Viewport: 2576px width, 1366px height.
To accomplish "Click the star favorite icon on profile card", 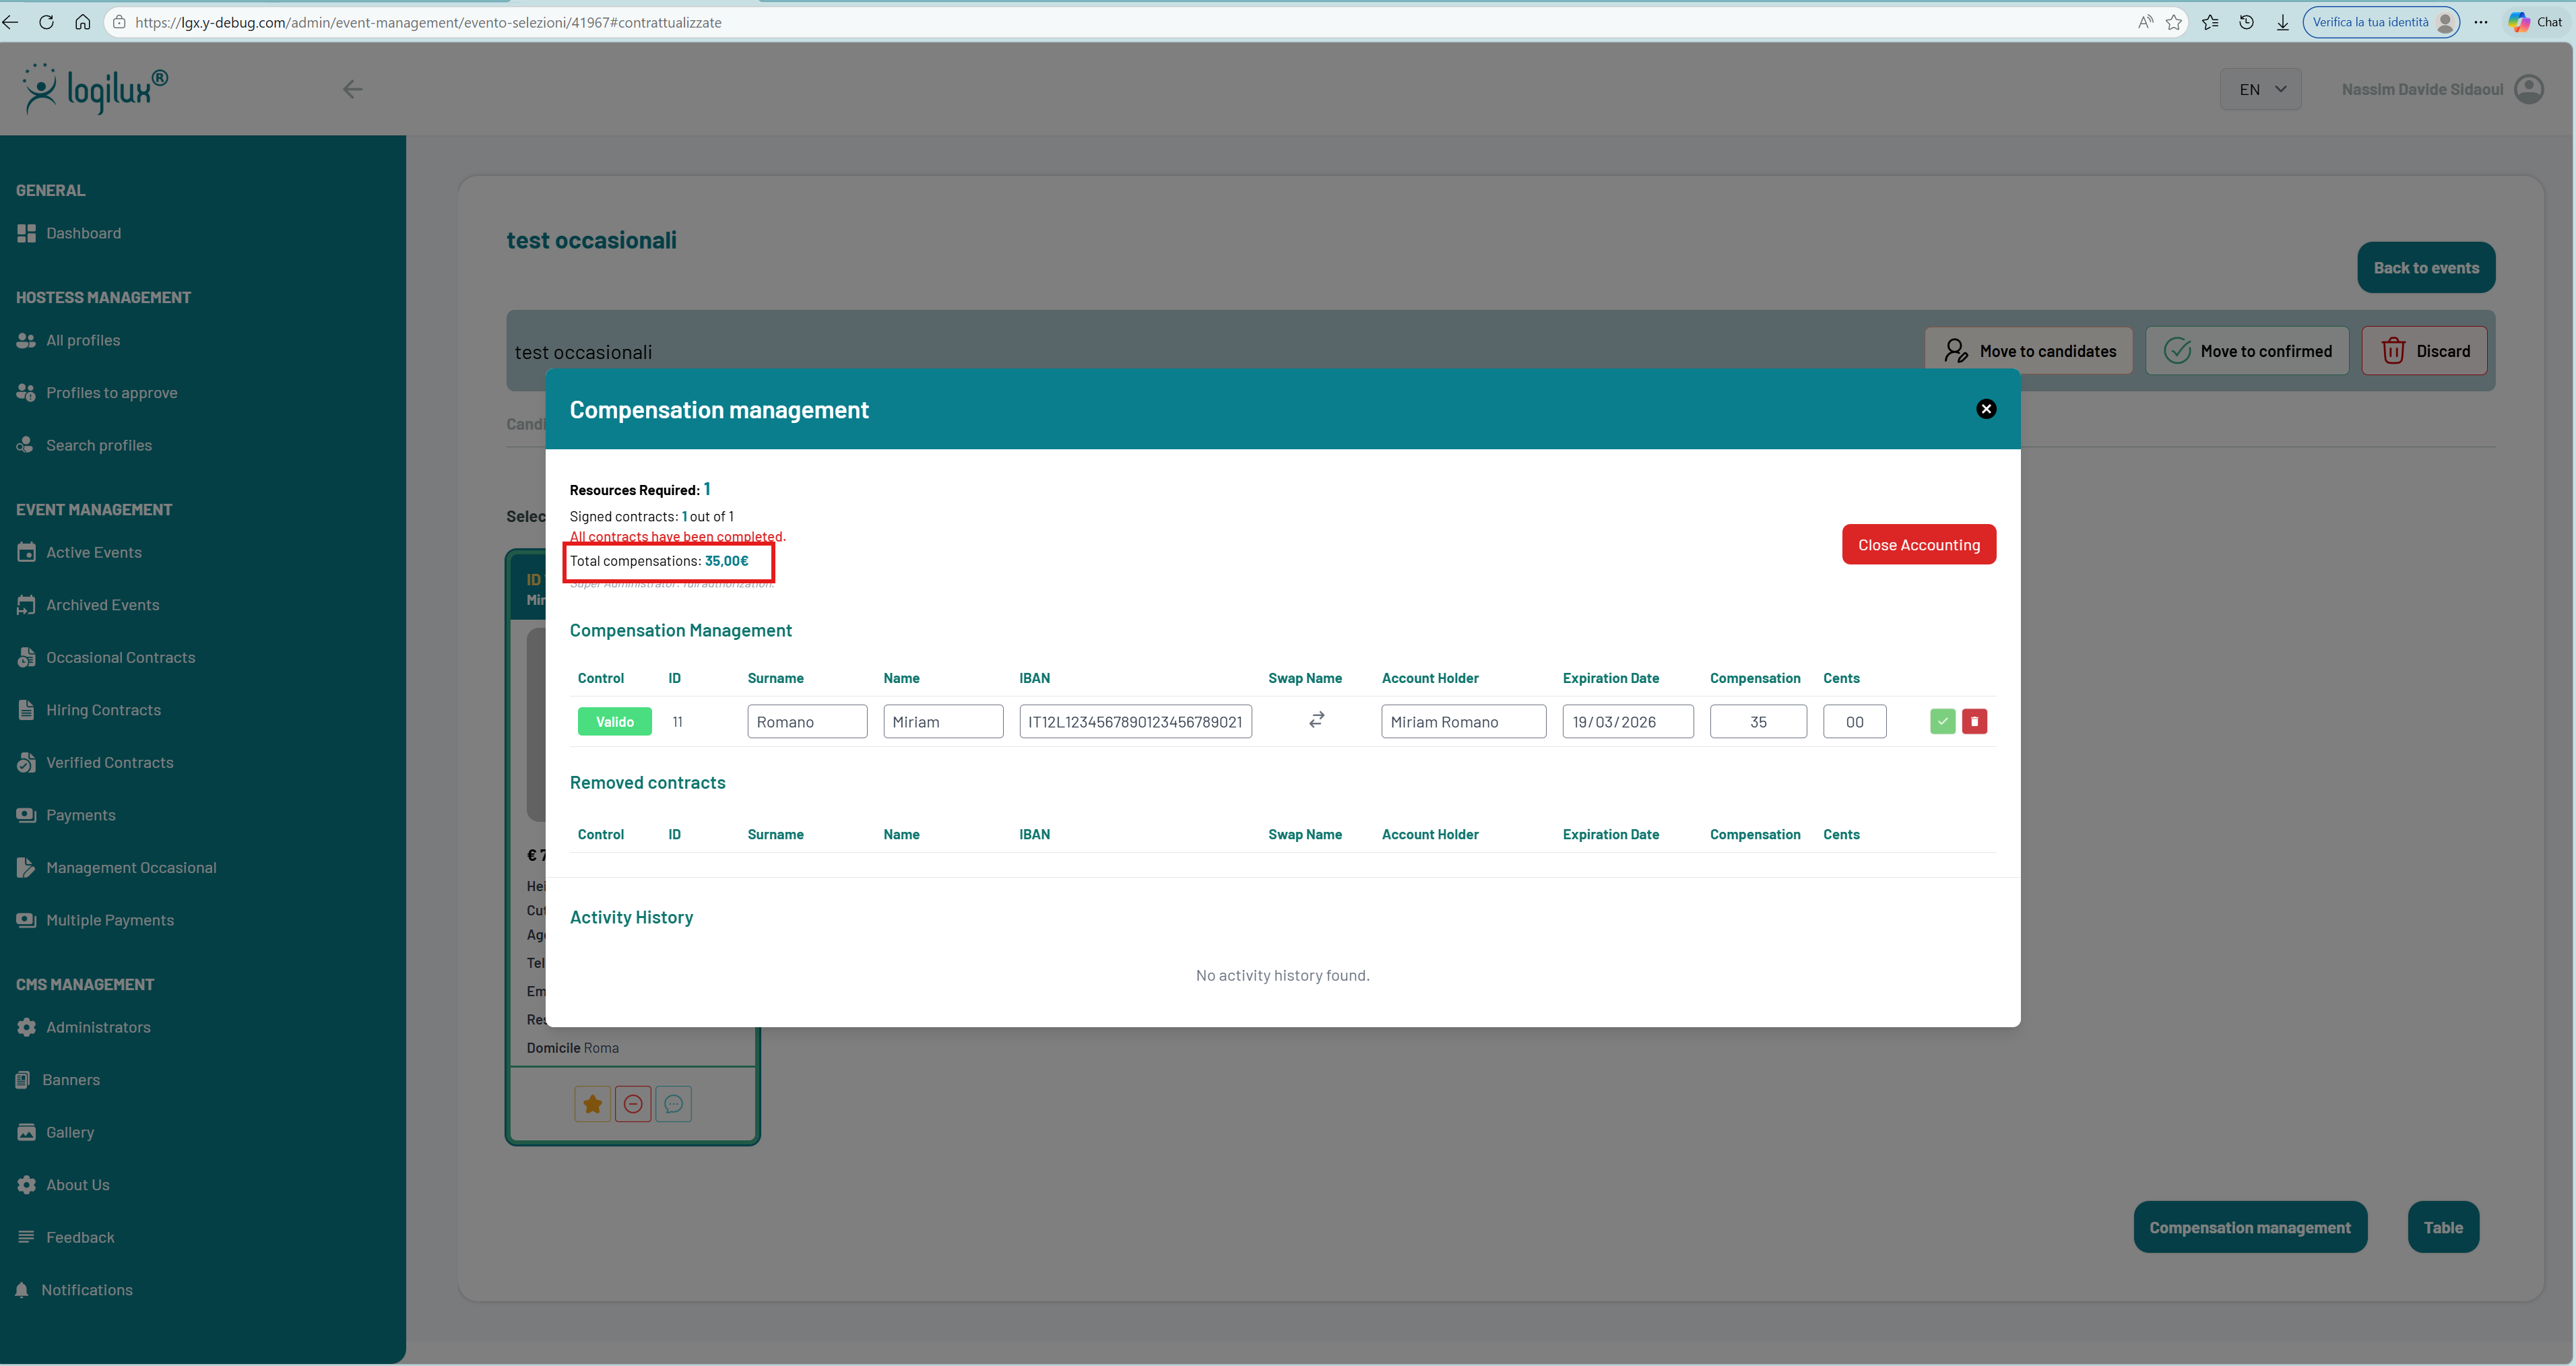I will pos(593,1104).
